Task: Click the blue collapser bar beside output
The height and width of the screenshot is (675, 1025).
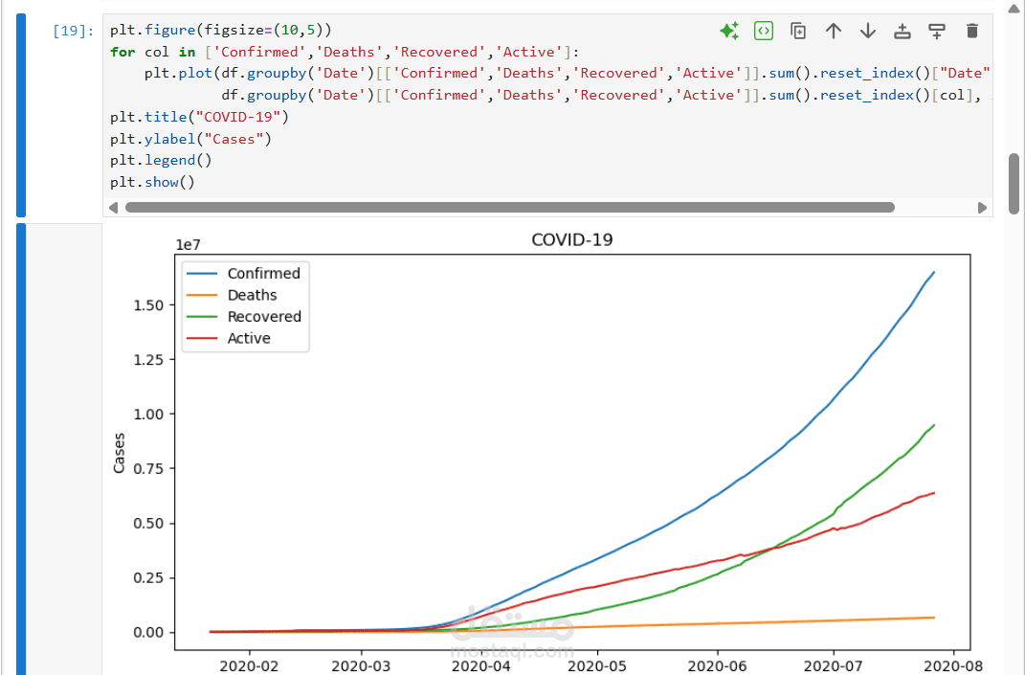Action: coord(21,449)
